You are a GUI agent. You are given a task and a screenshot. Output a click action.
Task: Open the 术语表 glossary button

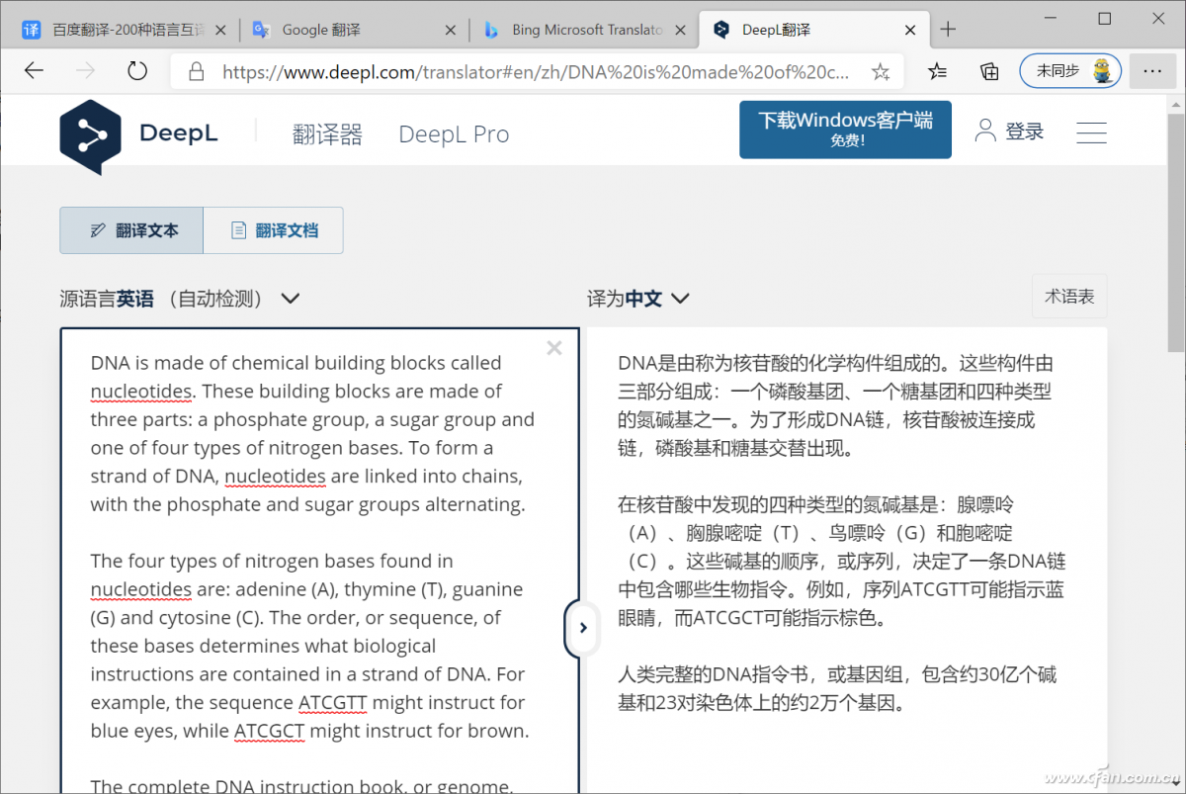click(1069, 297)
